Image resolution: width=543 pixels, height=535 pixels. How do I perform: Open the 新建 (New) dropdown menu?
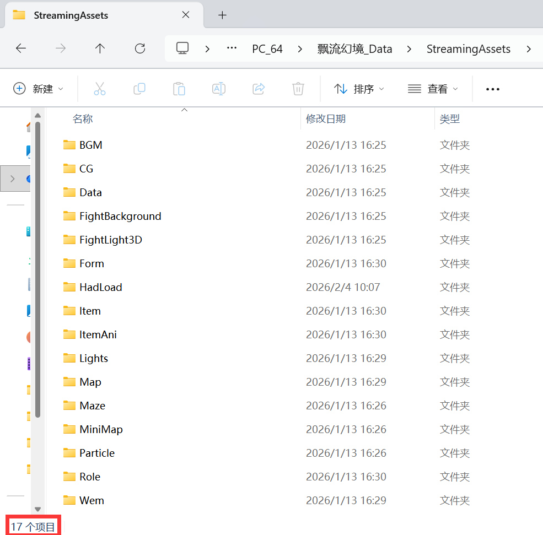tap(39, 89)
